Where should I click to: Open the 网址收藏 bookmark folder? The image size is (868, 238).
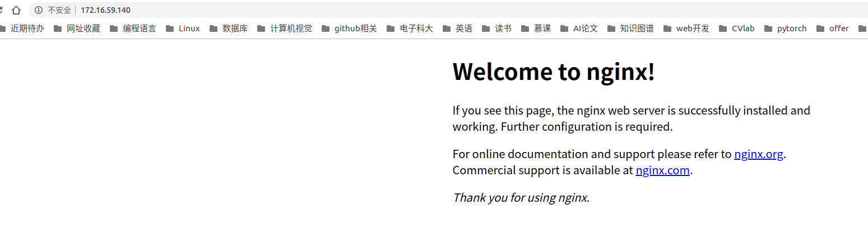[x=77, y=28]
